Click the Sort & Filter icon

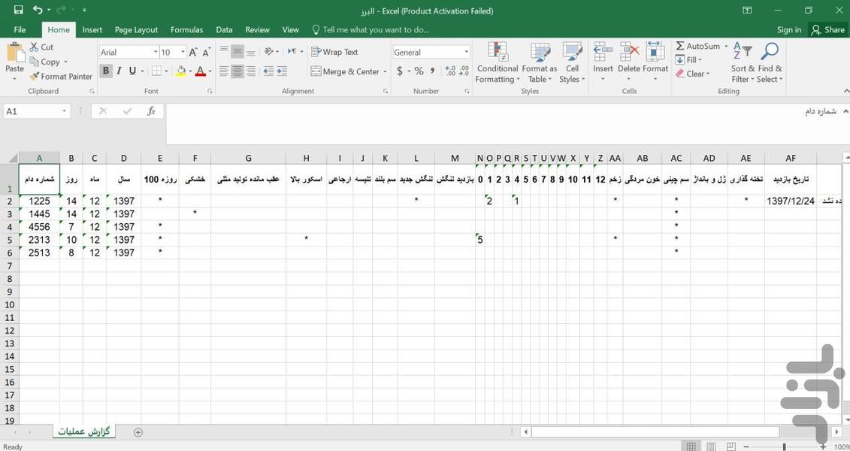[742, 52]
